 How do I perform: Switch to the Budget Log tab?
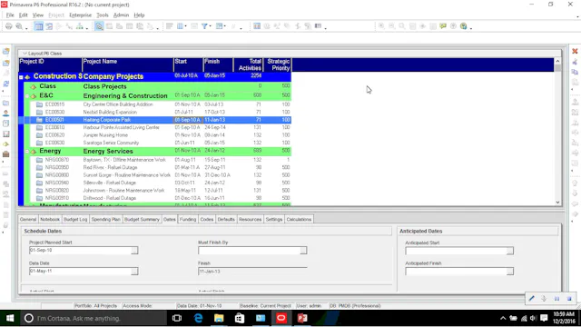point(75,220)
